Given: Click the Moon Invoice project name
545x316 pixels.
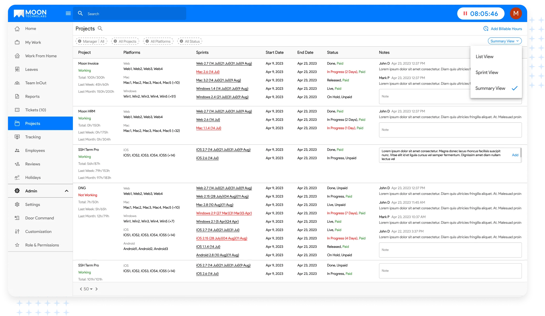Looking at the screenshot, I should [x=88, y=63].
